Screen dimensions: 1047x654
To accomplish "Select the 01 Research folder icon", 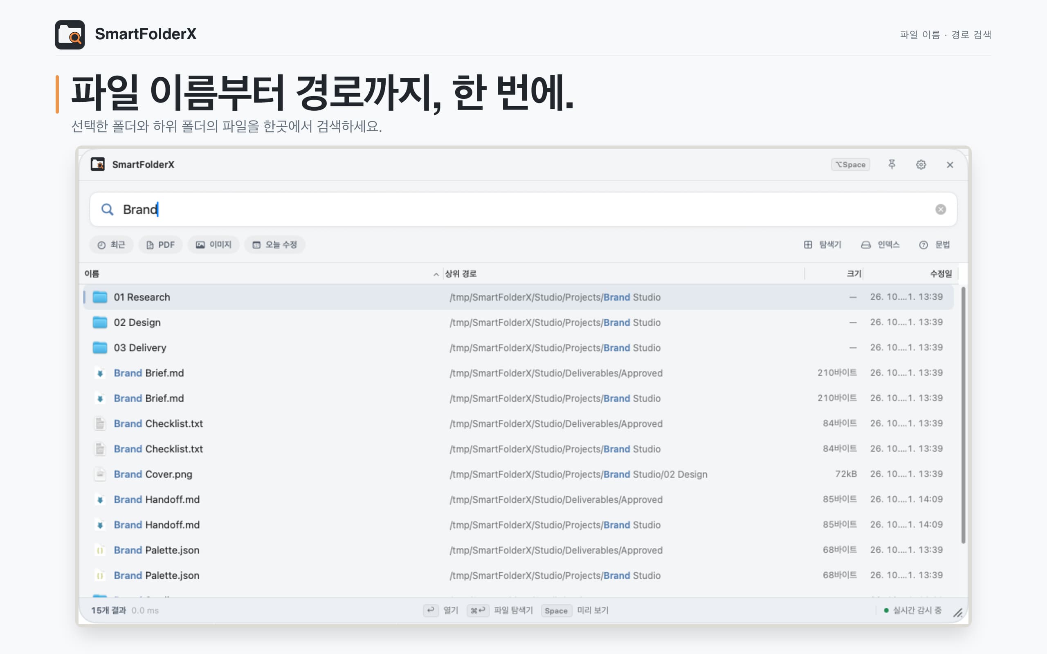I will (100, 297).
